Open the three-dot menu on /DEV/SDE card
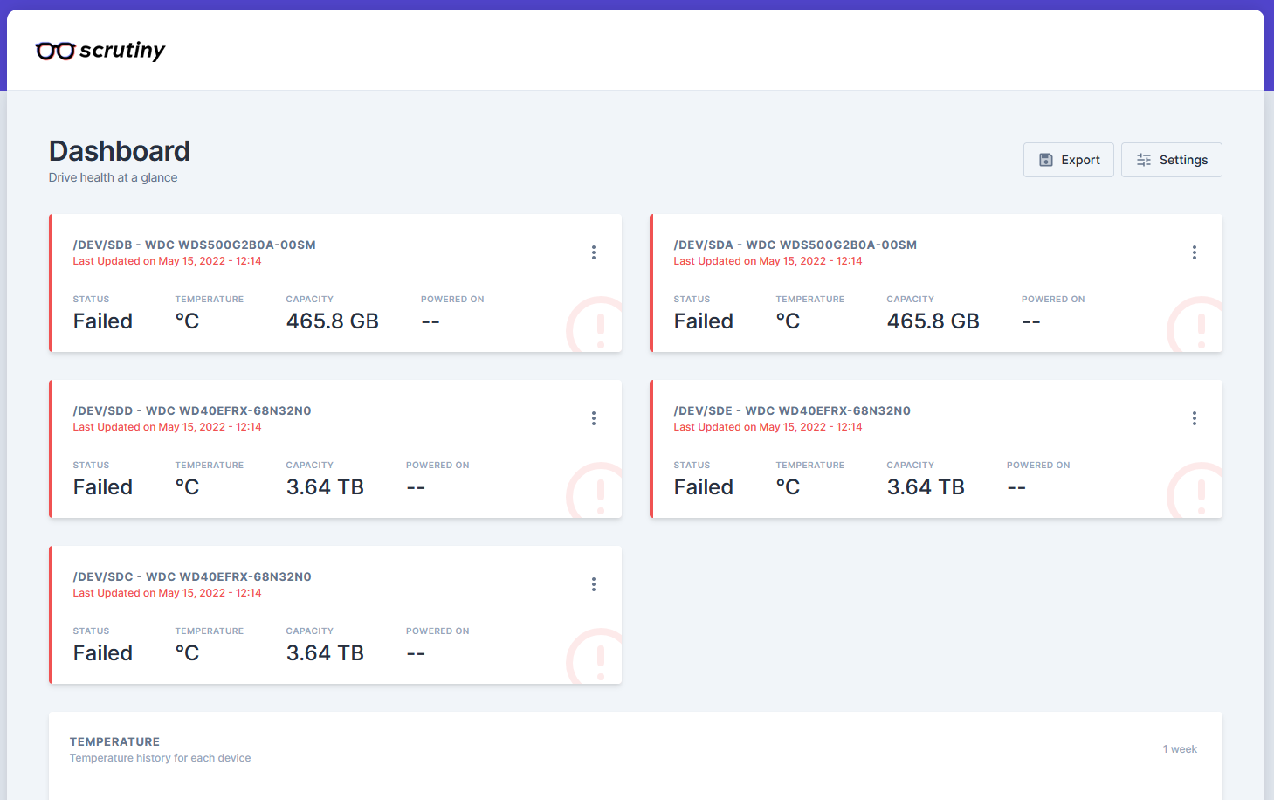The width and height of the screenshot is (1274, 800). click(x=1195, y=417)
